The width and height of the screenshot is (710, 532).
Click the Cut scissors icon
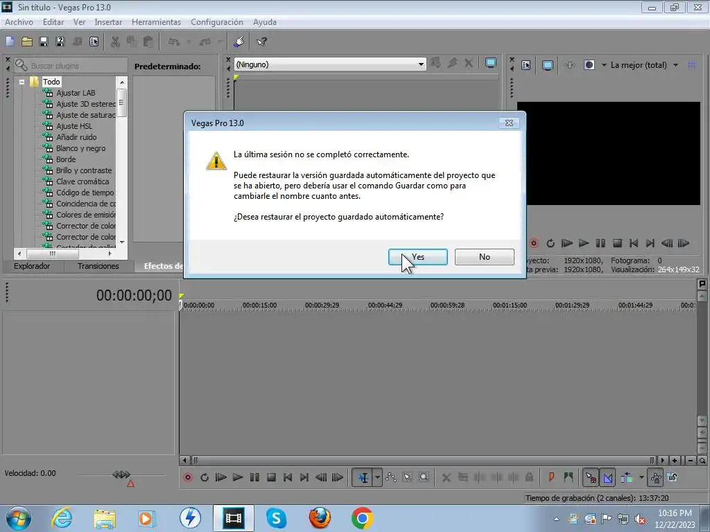116,42
